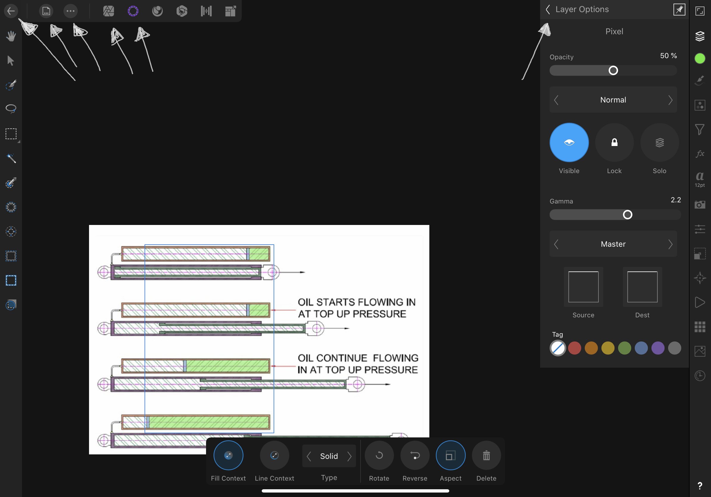Tag the layer with grey
This screenshot has width=711, height=497.
pyautogui.click(x=674, y=348)
